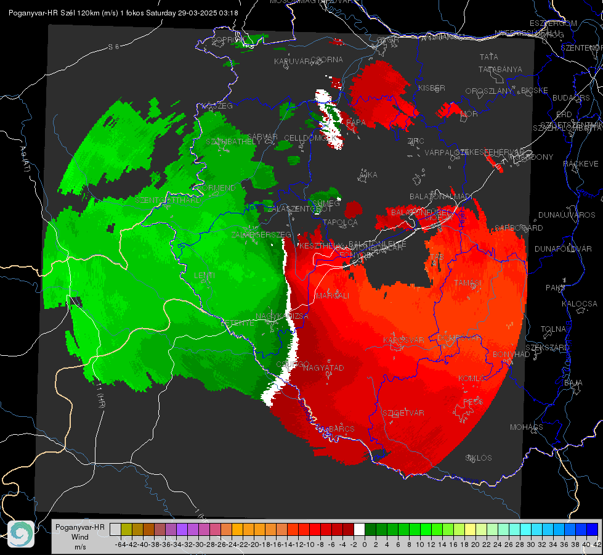Select the KALOCSA town label

(579, 304)
